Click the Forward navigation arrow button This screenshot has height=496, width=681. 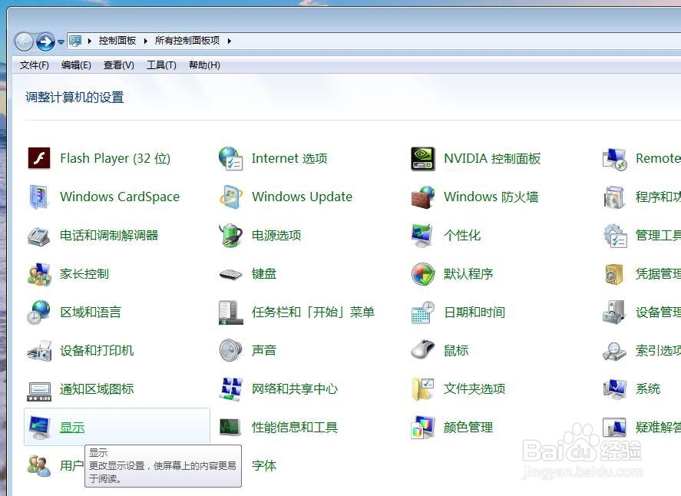point(45,41)
